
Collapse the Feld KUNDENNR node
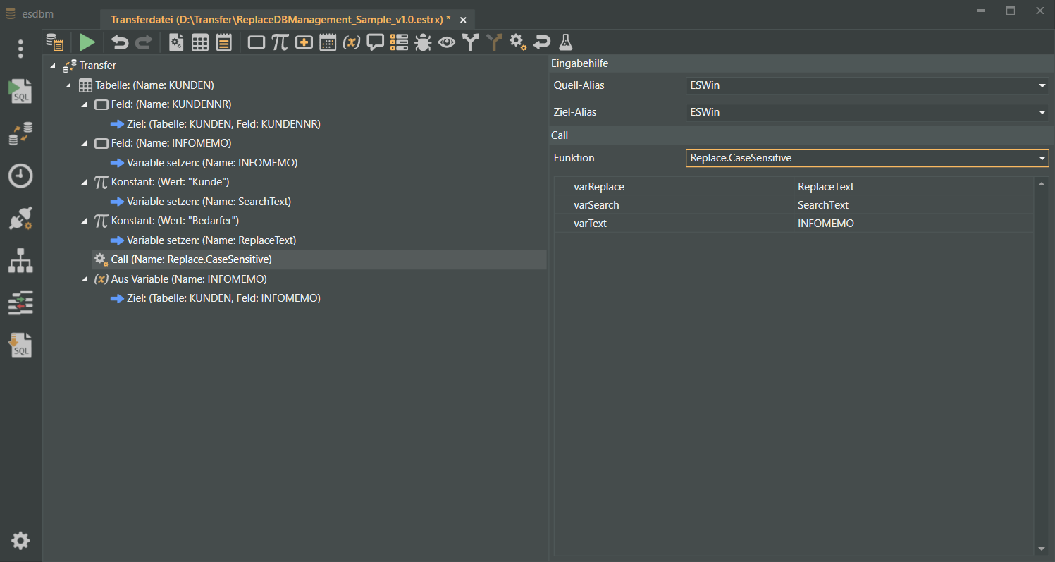tap(85, 104)
